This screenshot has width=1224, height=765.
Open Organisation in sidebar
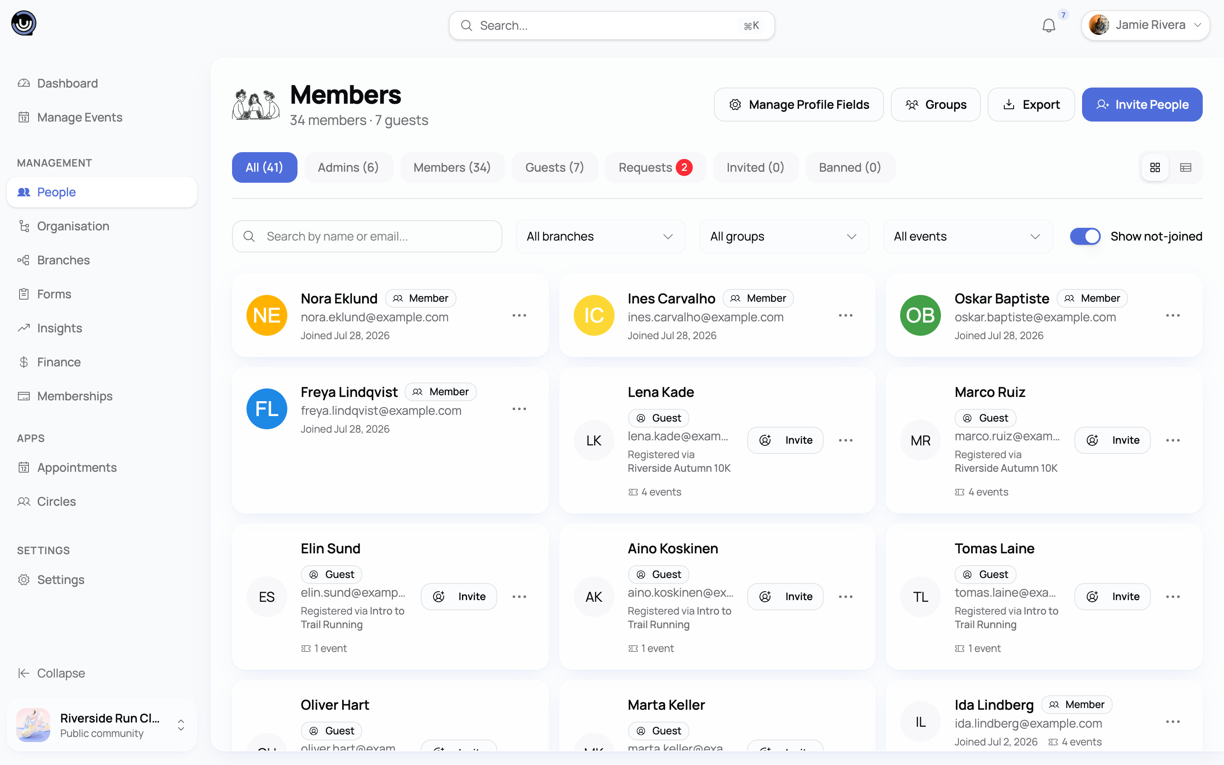(x=102, y=226)
